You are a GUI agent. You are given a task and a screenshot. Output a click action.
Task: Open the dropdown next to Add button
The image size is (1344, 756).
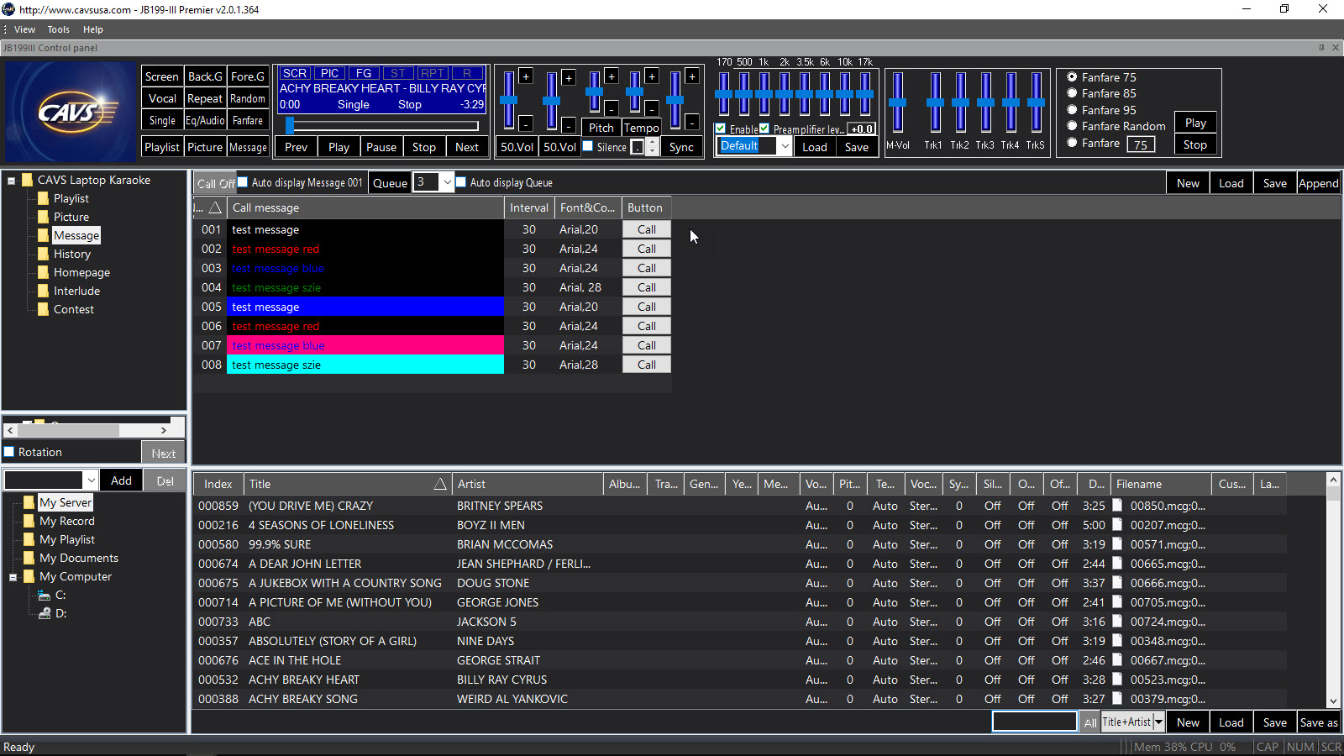[x=91, y=480]
